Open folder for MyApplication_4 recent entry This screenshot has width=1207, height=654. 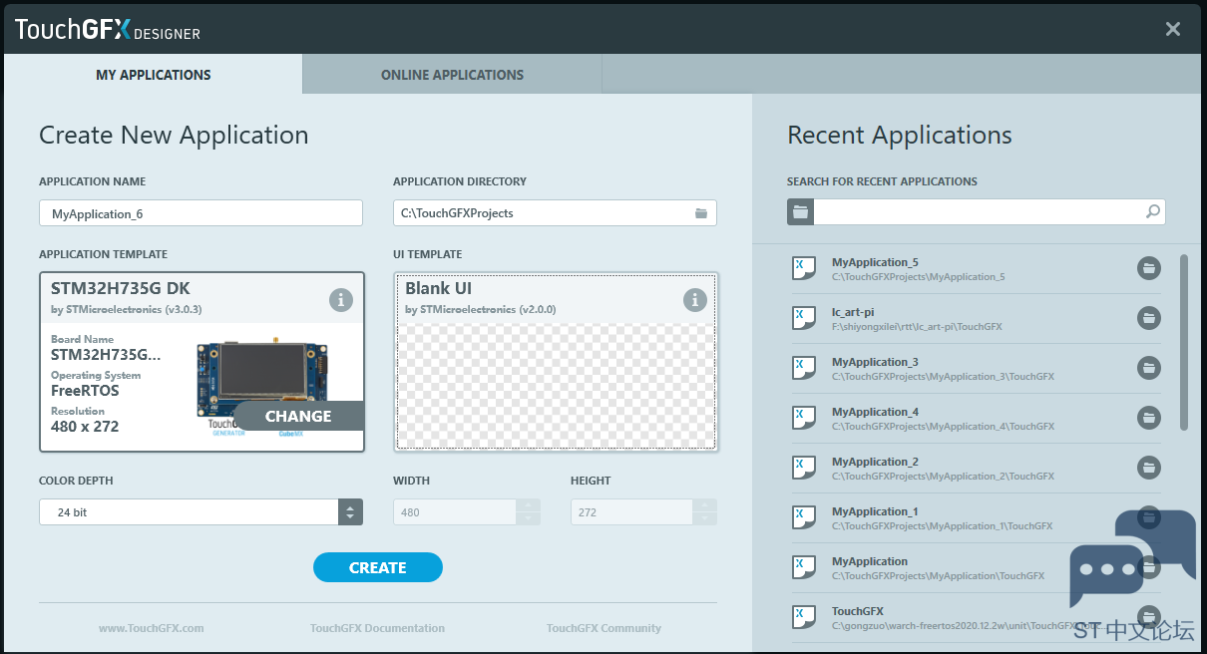[1149, 418]
